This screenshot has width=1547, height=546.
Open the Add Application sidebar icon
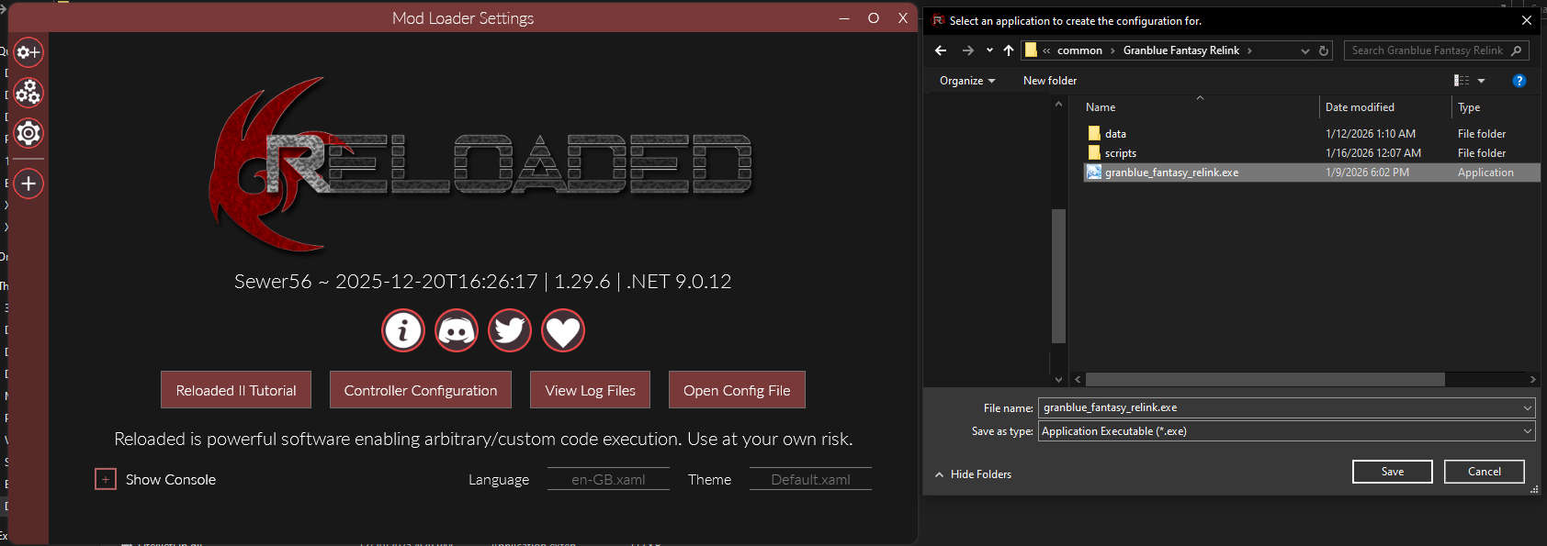click(x=28, y=52)
